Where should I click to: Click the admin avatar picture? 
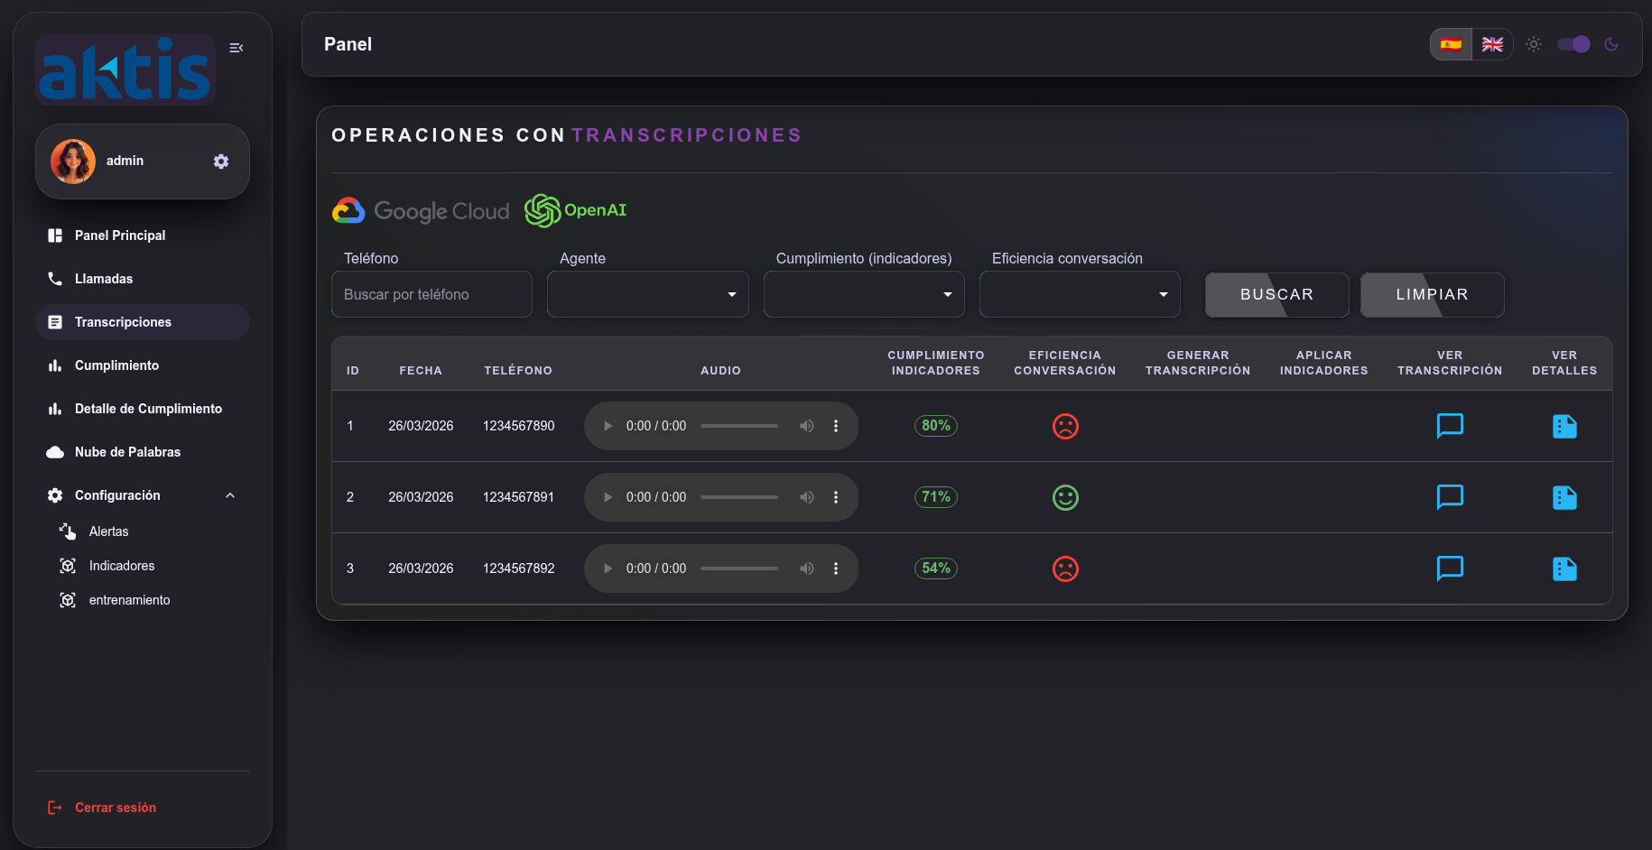tap(73, 162)
